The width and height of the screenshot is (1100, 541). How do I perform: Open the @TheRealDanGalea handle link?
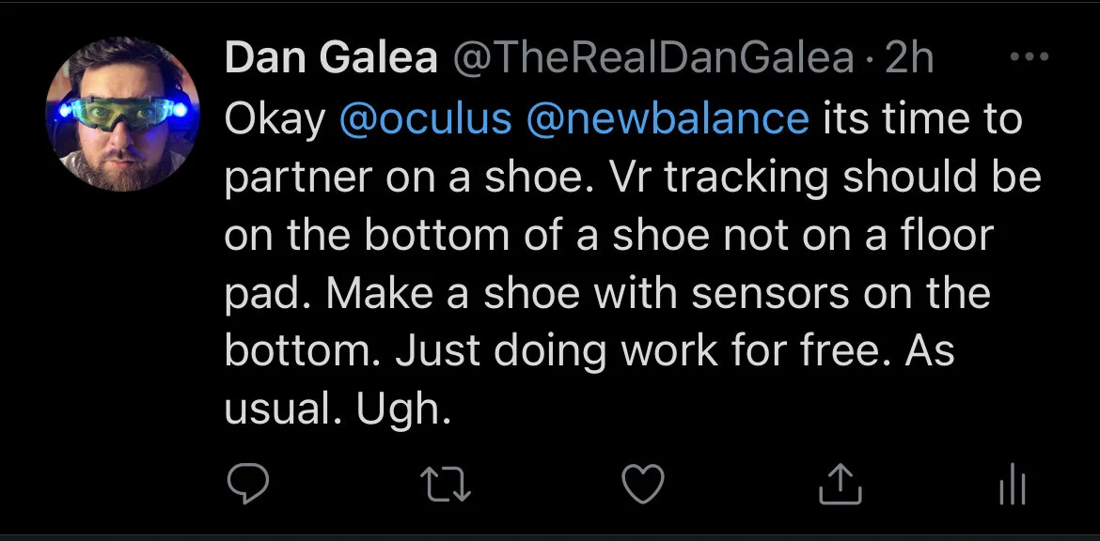click(x=654, y=58)
